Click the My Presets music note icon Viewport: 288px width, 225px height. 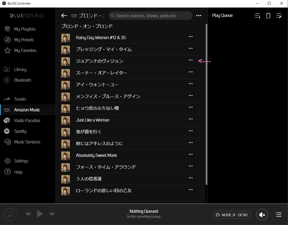click(x=7, y=40)
